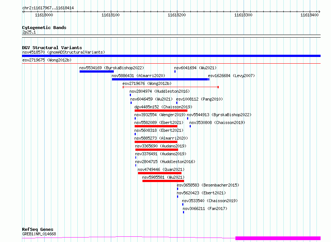Open dgv4485n152 (Chaisson2019) label

(163, 107)
